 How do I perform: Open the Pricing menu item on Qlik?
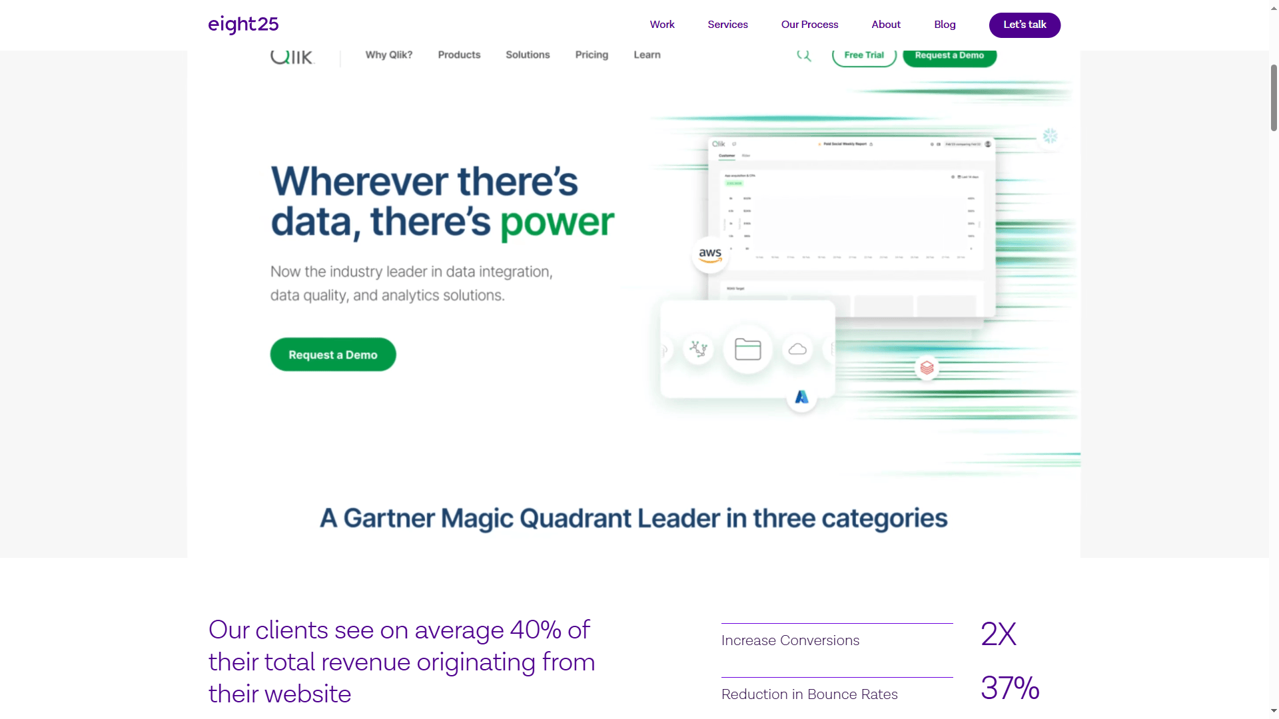pos(591,55)
